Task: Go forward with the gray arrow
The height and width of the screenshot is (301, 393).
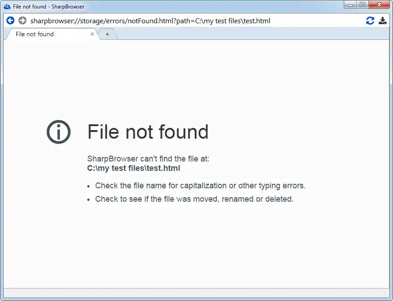Action: point(22,21)
